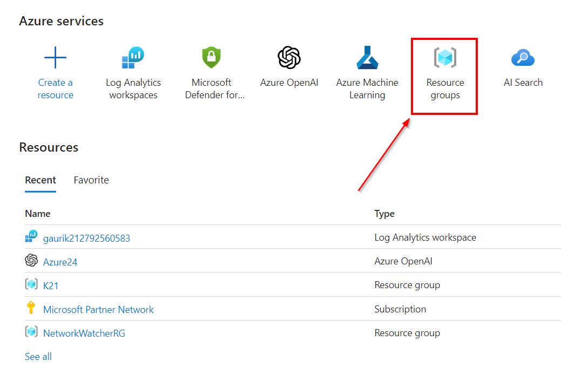Click the icon next to gaurik212792560583
This screenshot has width=561, height=368.
pyautogui.click(x=31, y=237)
